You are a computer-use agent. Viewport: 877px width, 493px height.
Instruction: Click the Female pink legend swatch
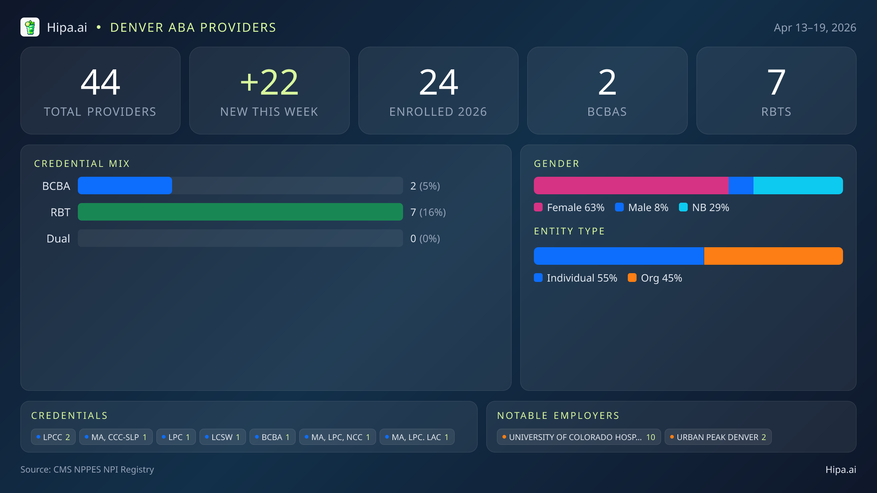click(x=538, y=207)
